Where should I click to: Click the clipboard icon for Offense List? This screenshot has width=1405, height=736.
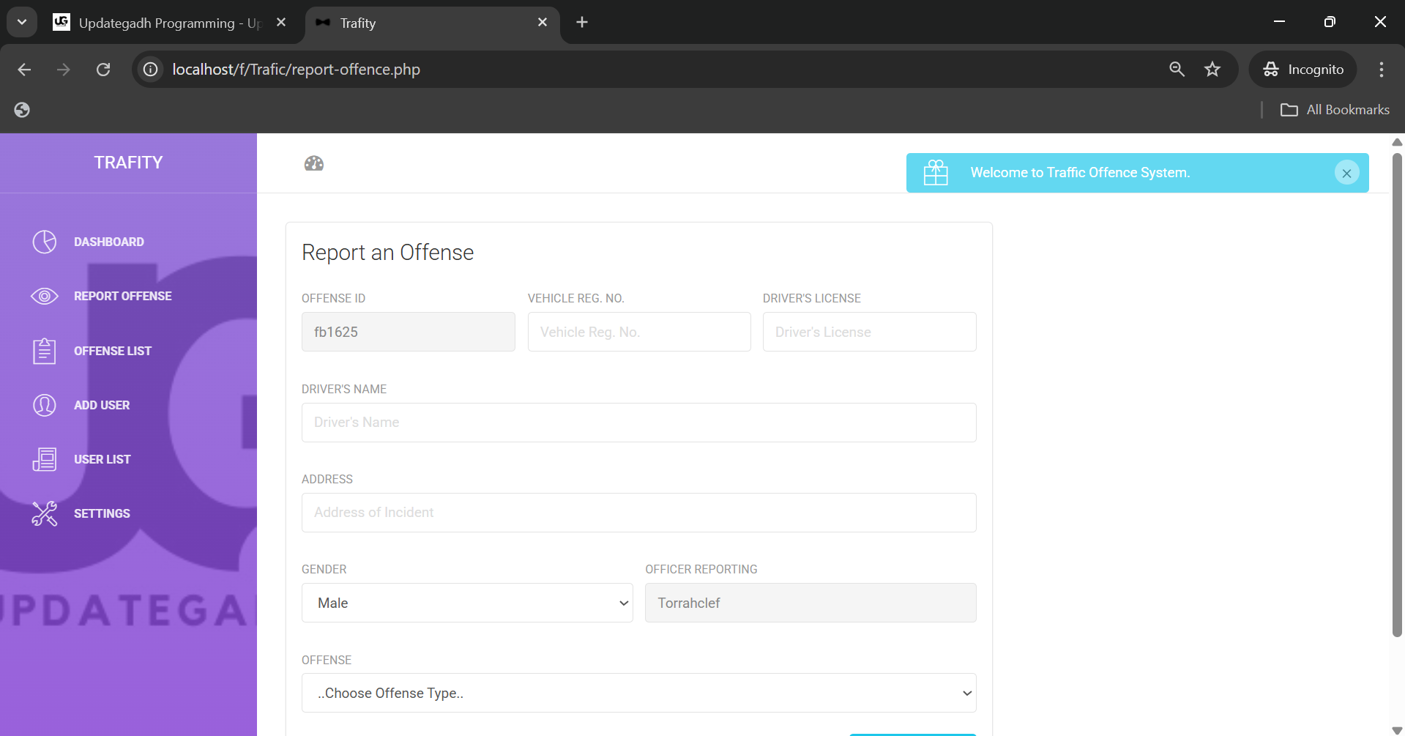point(45,351)
